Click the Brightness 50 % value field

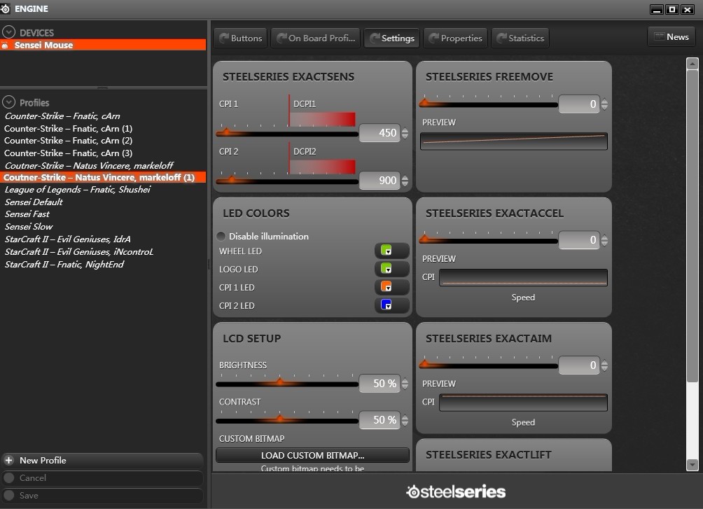coord(380,384)
